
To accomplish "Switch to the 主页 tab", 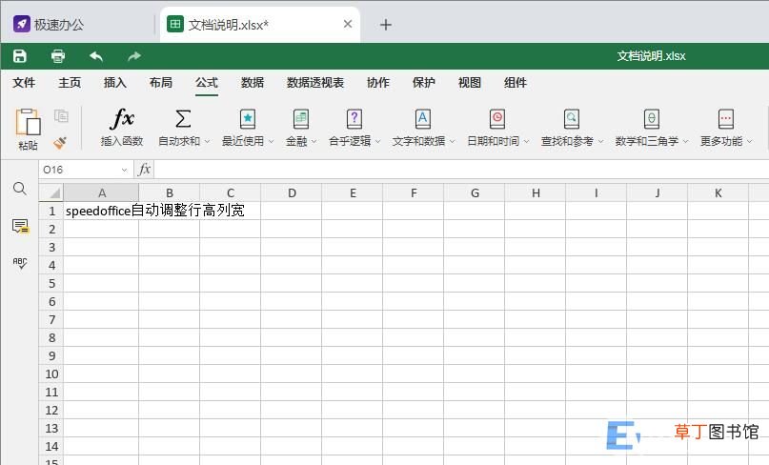I will (x=70, y=83).
